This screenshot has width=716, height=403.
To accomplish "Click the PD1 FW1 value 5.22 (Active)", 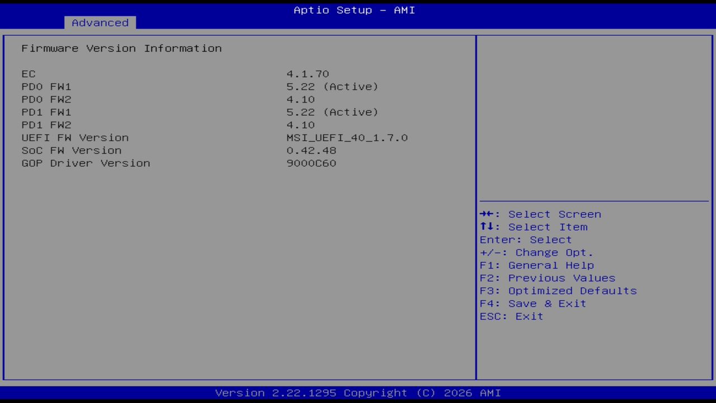I will [332, 112].
